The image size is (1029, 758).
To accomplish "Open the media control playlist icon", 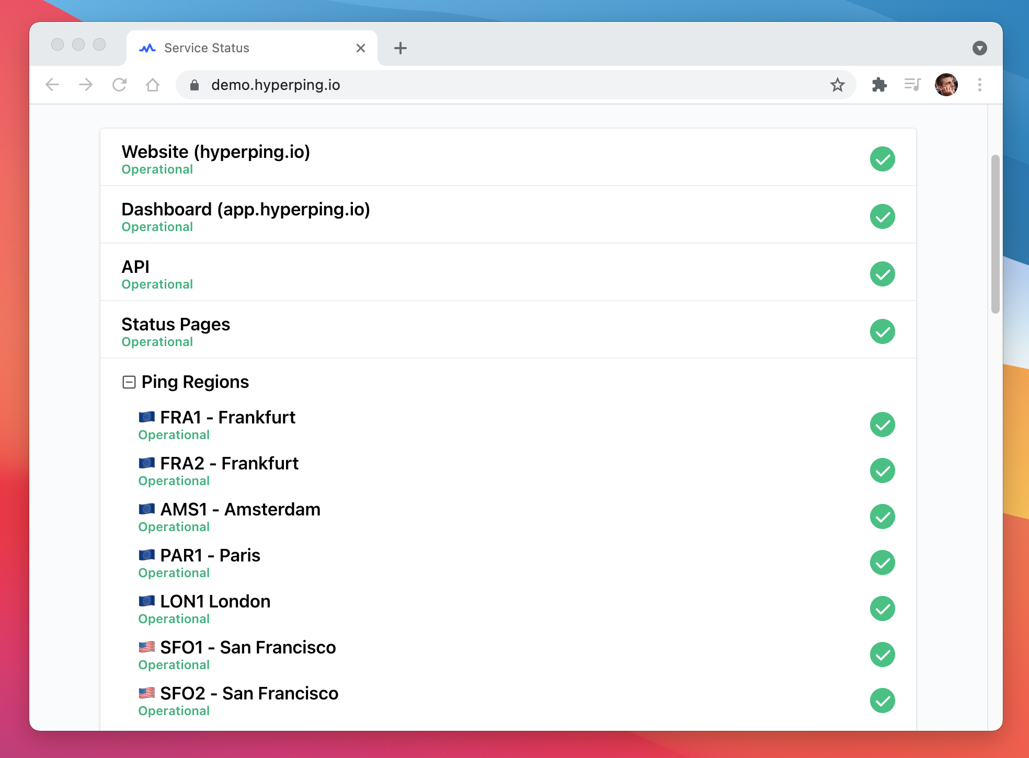I will [x=912, y=85].
